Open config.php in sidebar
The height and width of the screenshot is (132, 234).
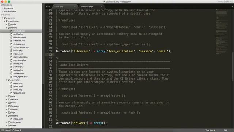point(18,34)
